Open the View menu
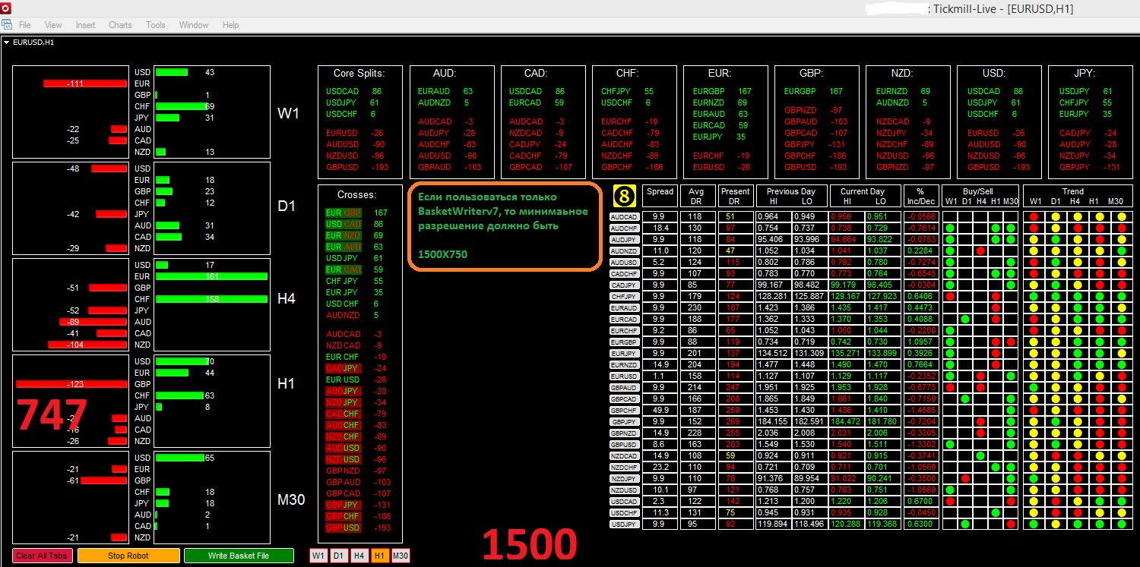Viewport: 1140px width, 567px height. coord(53,25)
